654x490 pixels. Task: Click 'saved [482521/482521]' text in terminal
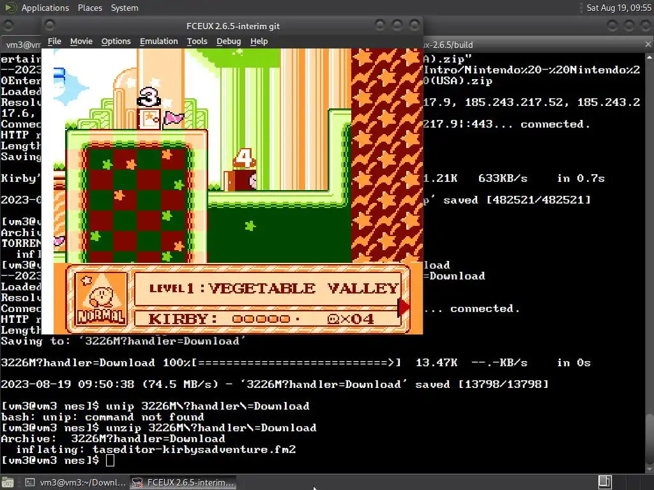click(517, 200)
